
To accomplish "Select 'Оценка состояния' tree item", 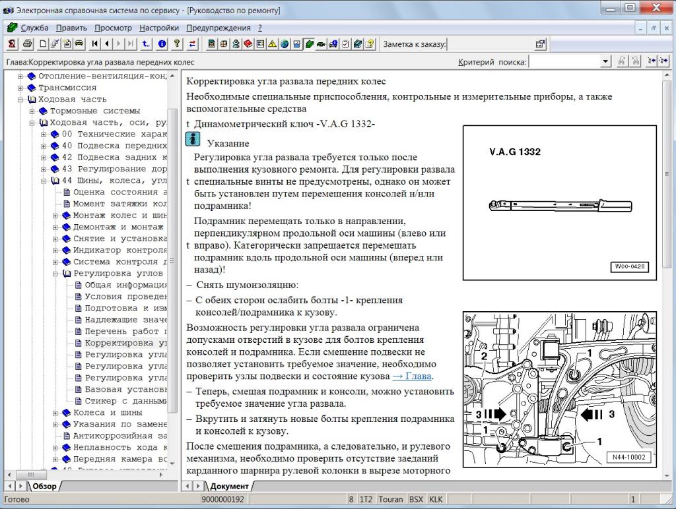I will [120, 192].
